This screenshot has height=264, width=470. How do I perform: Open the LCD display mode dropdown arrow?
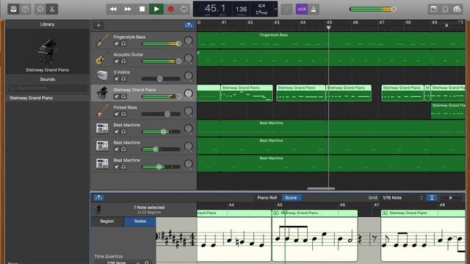275,9
